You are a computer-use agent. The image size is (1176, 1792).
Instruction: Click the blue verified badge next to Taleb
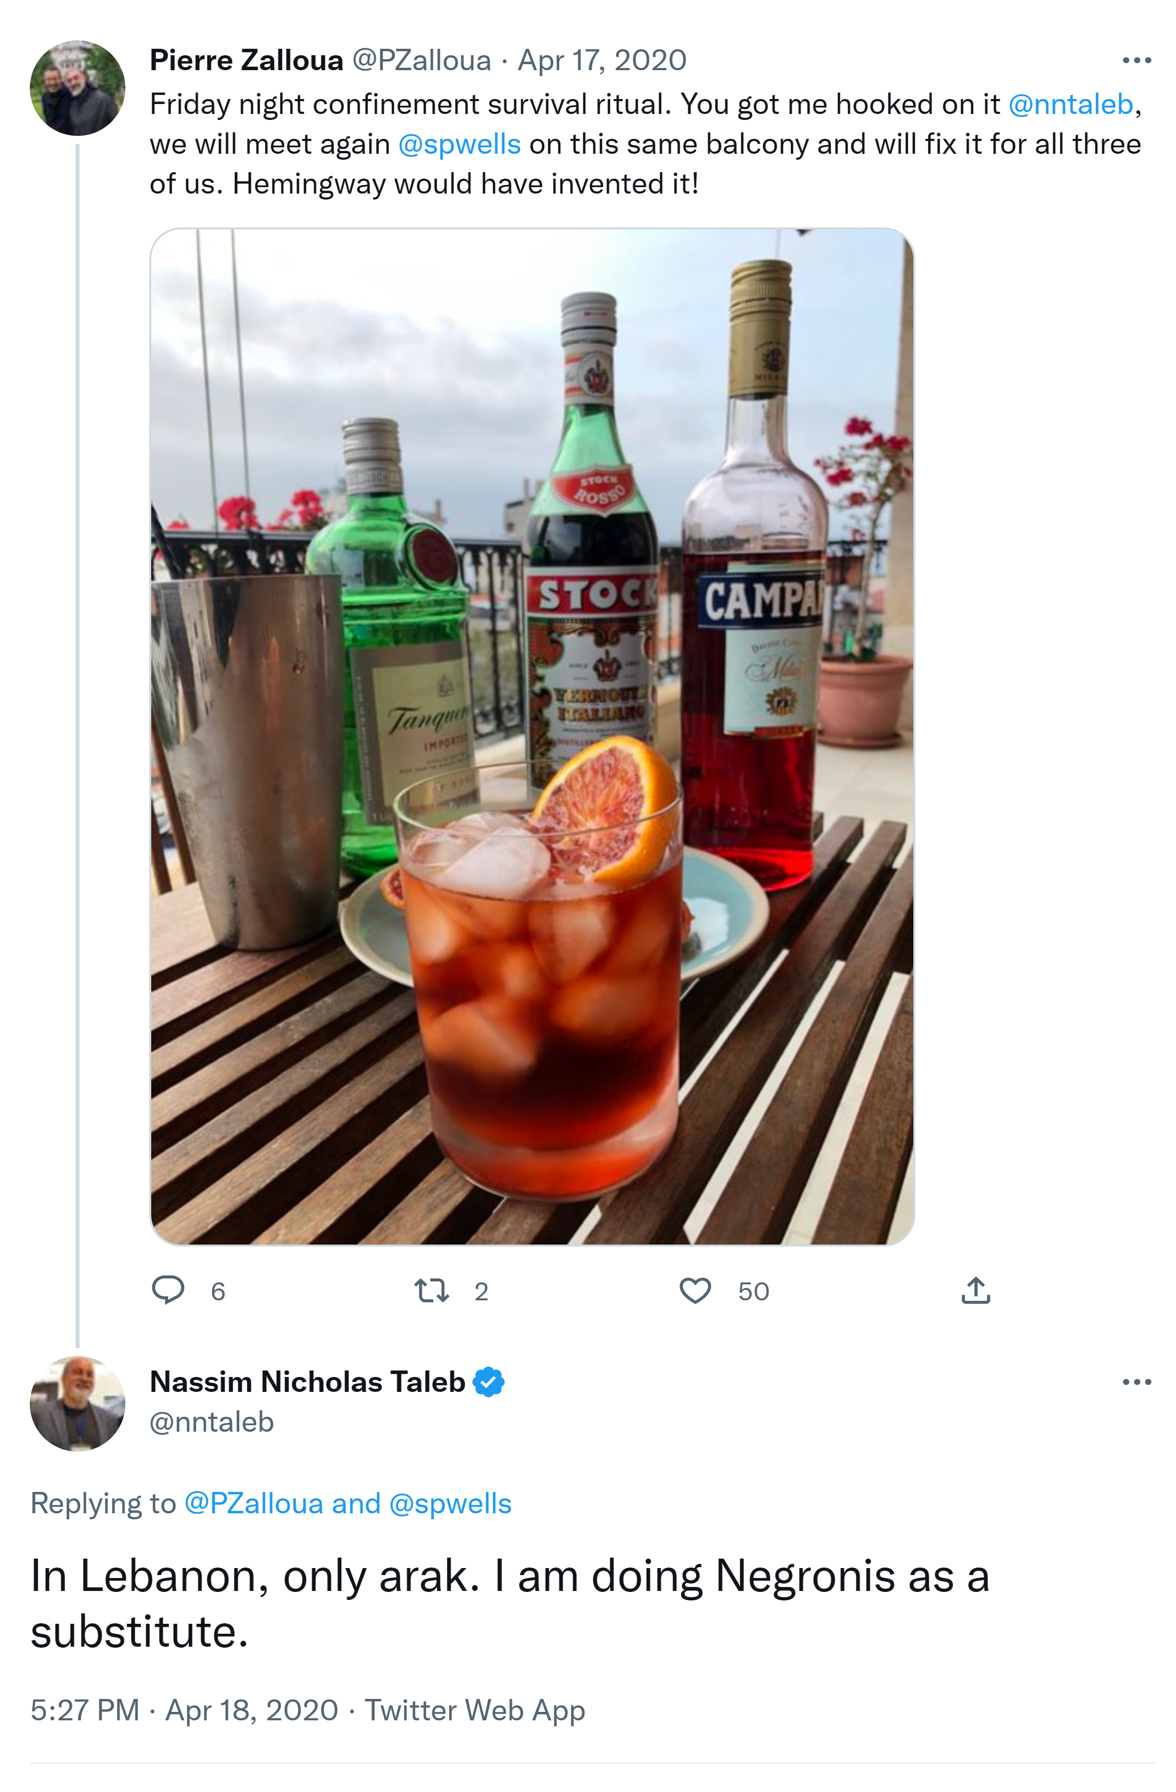coord(489,1381)
